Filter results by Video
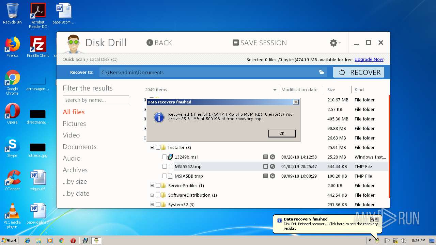436x245 pixels. [x=71, y=135]
